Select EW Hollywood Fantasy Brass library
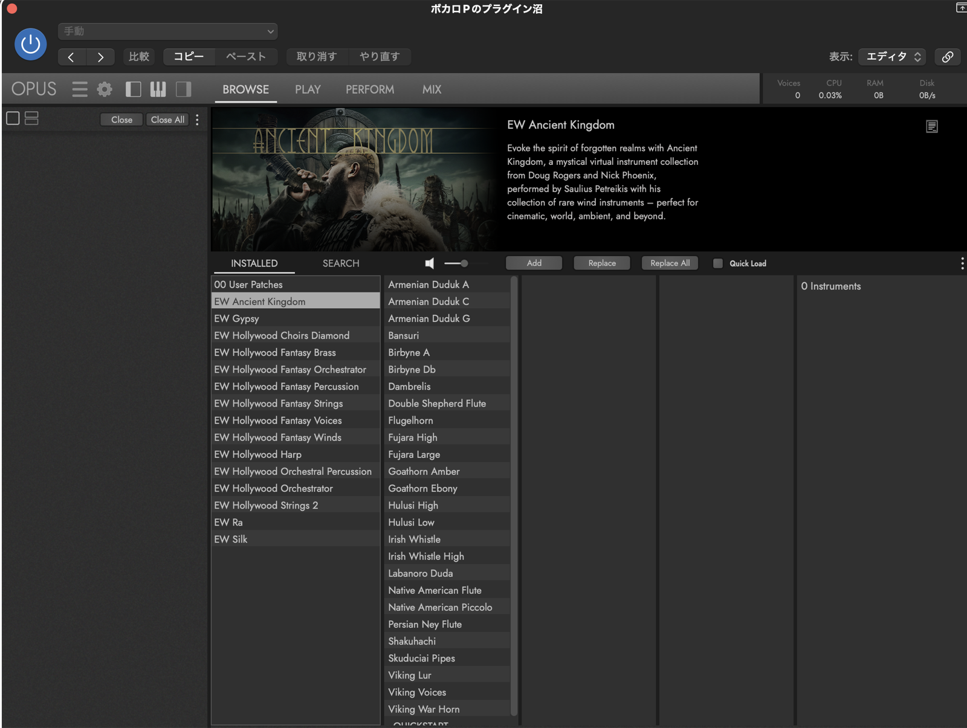 click(x=296, y=352)
